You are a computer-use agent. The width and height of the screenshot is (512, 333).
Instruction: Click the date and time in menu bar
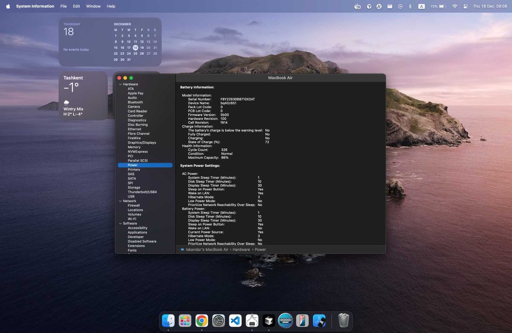click(490, 6)
